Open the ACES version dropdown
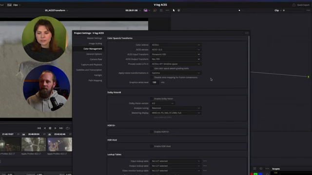The width and height of the screenshot is (312, 175). [x=175, y=50]
